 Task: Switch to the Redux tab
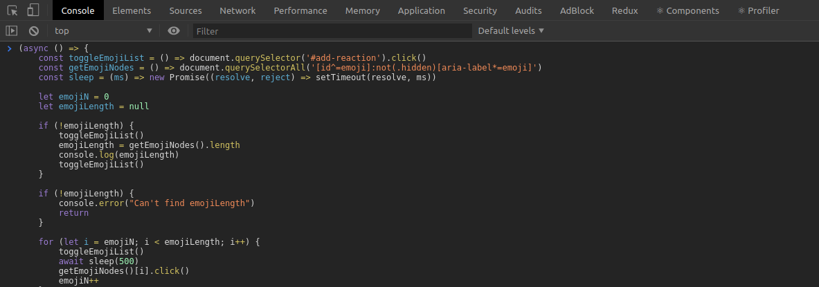(625, 10)
